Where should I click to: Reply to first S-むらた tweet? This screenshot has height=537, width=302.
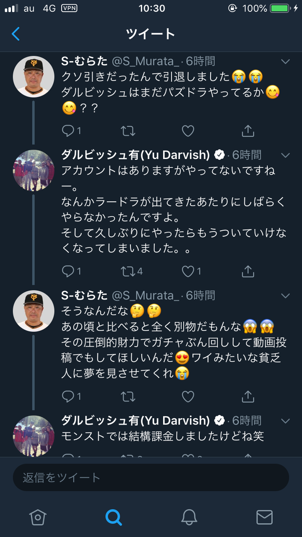[68, 131]
